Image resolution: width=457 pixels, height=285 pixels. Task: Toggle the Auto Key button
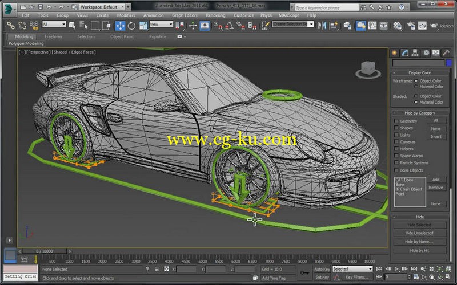(322, 269)
